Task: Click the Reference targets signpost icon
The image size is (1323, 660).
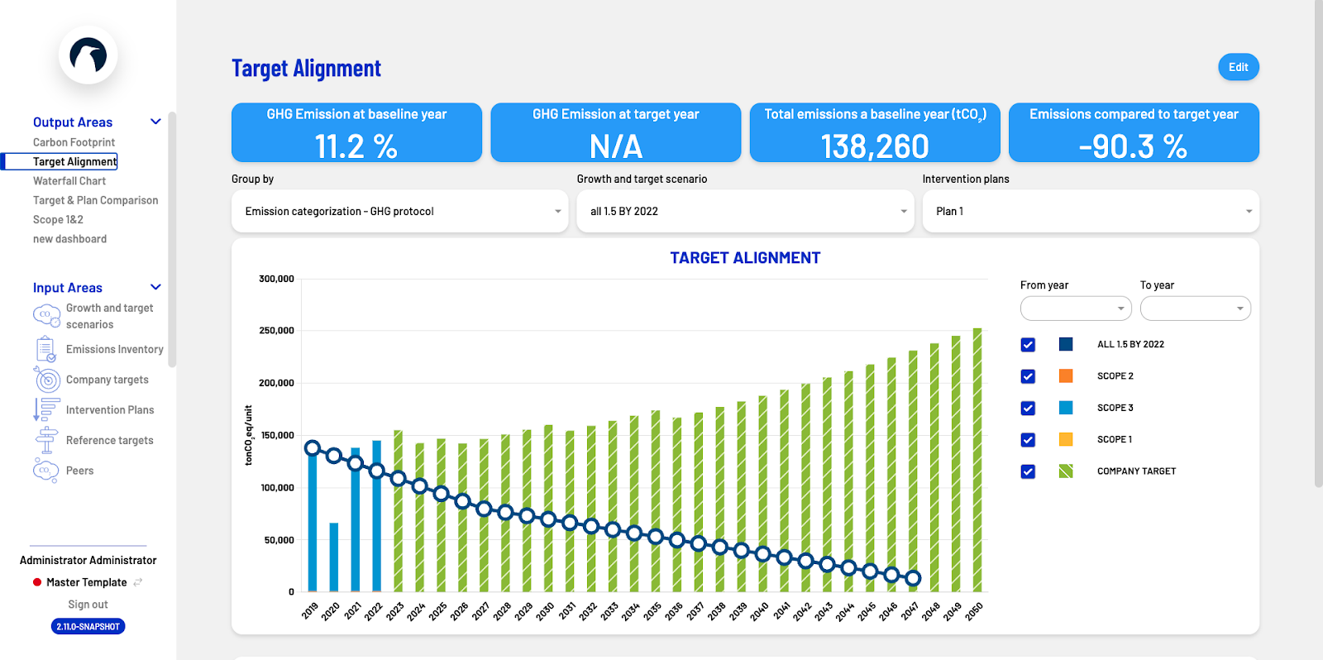Action: [46, 440]
